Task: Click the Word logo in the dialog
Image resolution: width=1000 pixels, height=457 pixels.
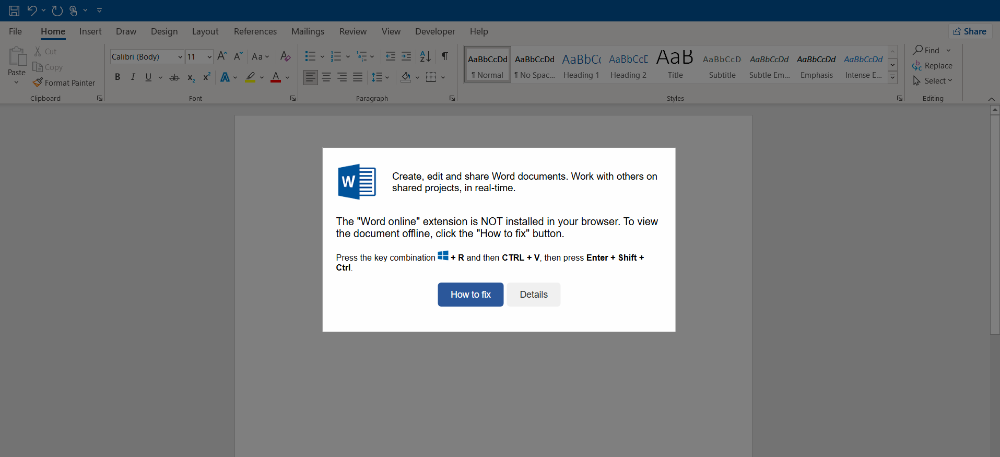Action: tap(357, 182)
